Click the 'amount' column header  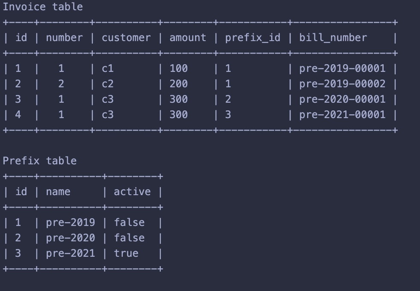tap(188, 38)
